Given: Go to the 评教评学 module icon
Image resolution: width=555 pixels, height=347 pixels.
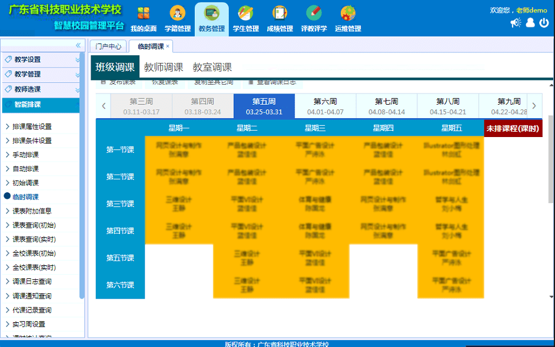Looking at the screenshot, I should (314, 14).
